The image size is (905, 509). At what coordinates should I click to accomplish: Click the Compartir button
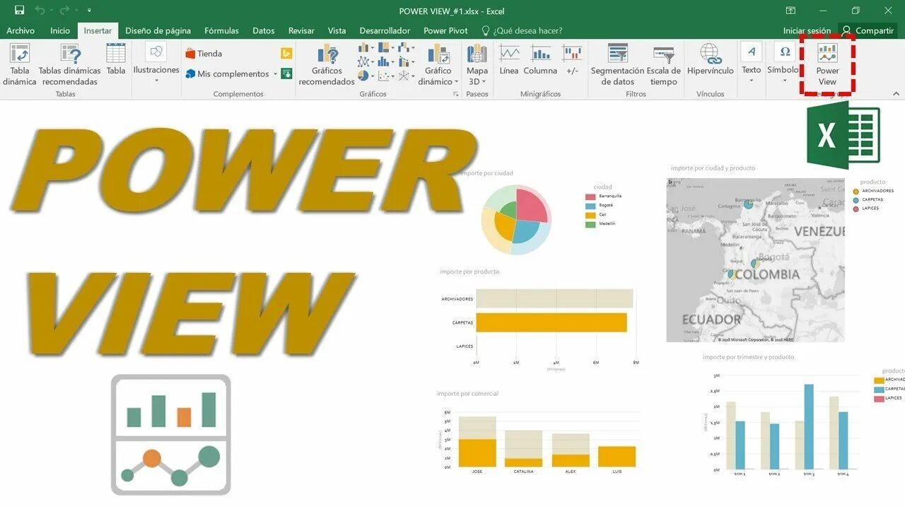tap(868, 30)
